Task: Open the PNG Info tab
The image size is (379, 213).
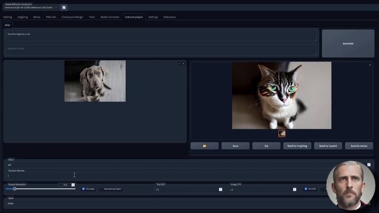Action: (51, 17)
